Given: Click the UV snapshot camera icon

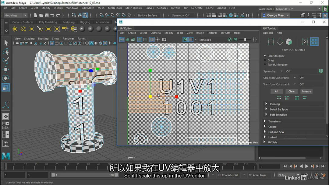Looking at the screenshot, I should [164, 40].
